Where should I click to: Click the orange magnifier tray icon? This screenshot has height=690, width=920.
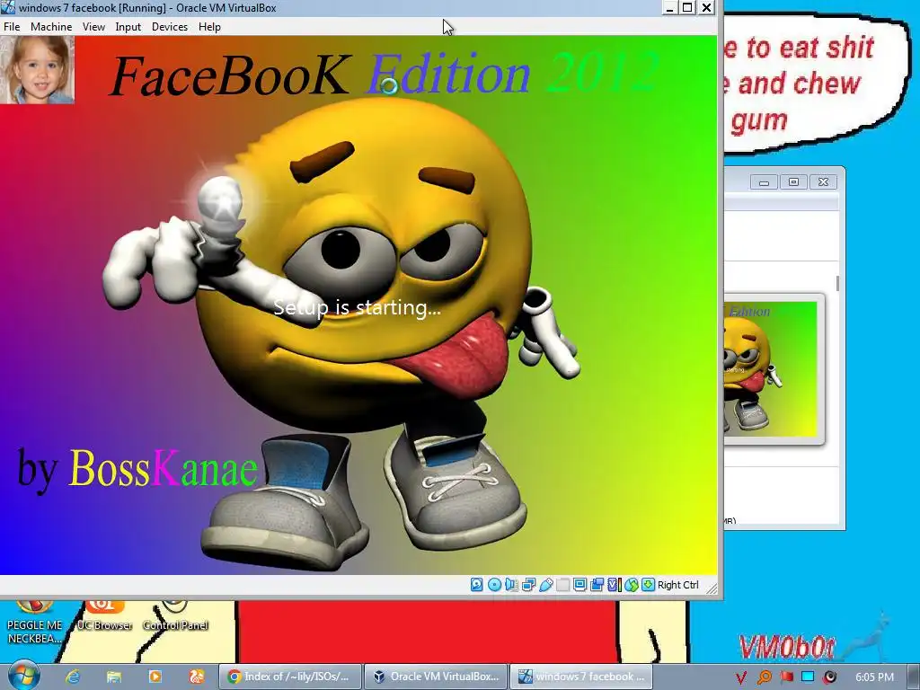pyautogui.click(x=764, y=677)
